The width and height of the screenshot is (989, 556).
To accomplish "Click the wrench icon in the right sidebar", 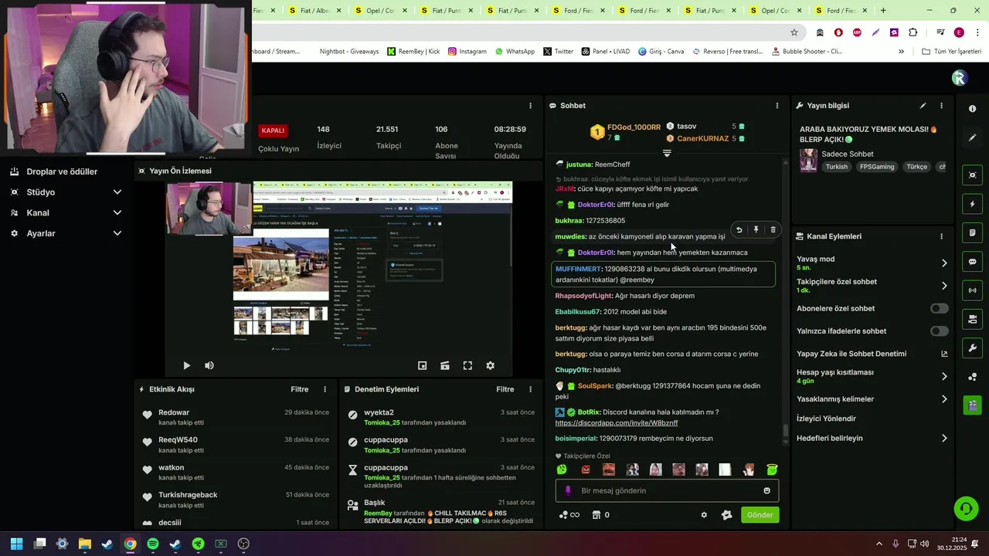I will click(972, 348).
